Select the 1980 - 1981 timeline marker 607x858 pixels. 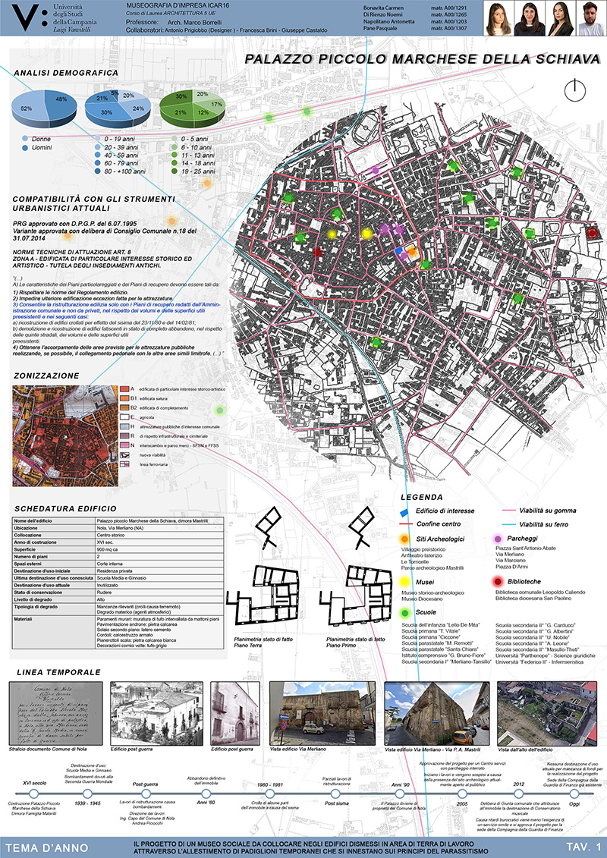[x=269, y=794]
